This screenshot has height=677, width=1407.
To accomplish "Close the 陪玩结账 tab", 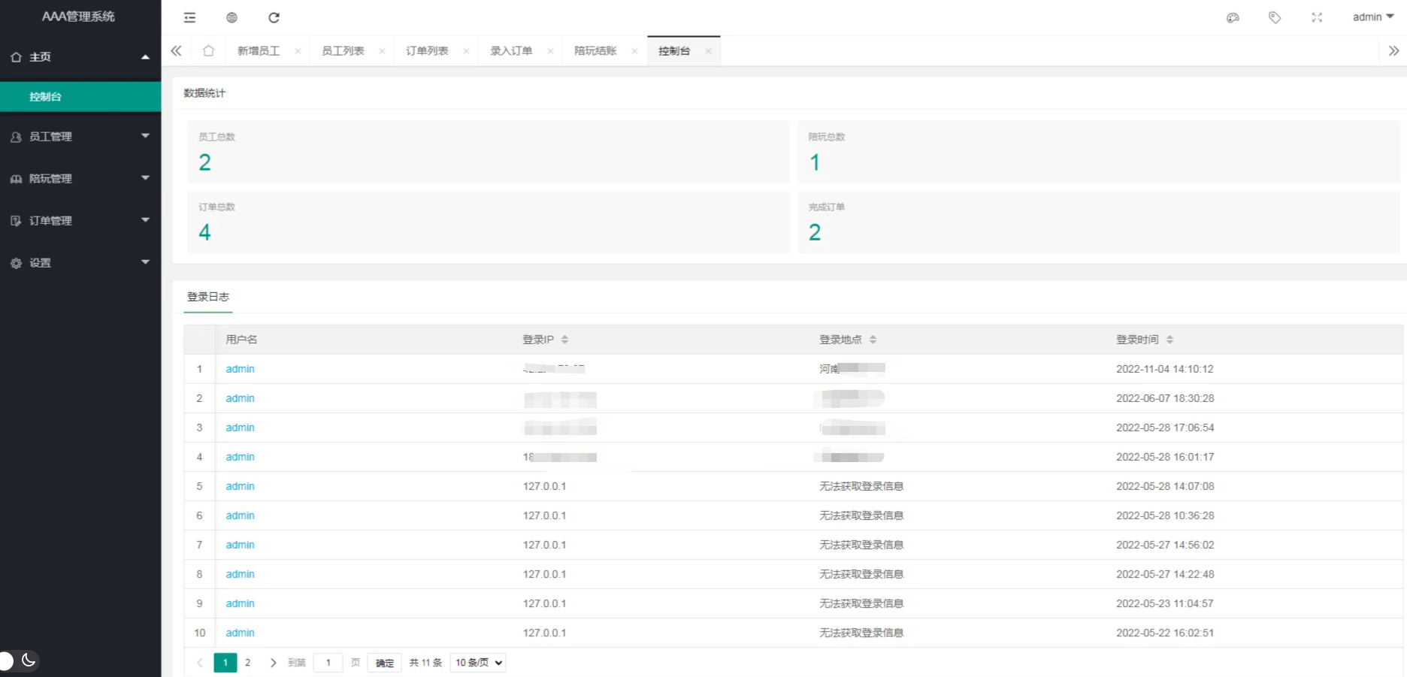I will pos(635,51).
